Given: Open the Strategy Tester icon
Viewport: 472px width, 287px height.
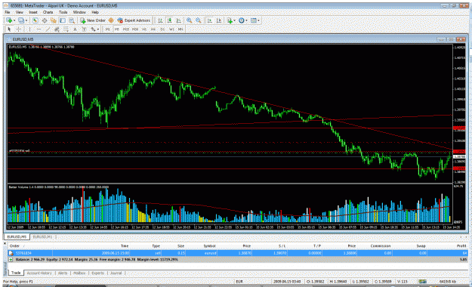Looking at the screenshot, I should [72, 20].
